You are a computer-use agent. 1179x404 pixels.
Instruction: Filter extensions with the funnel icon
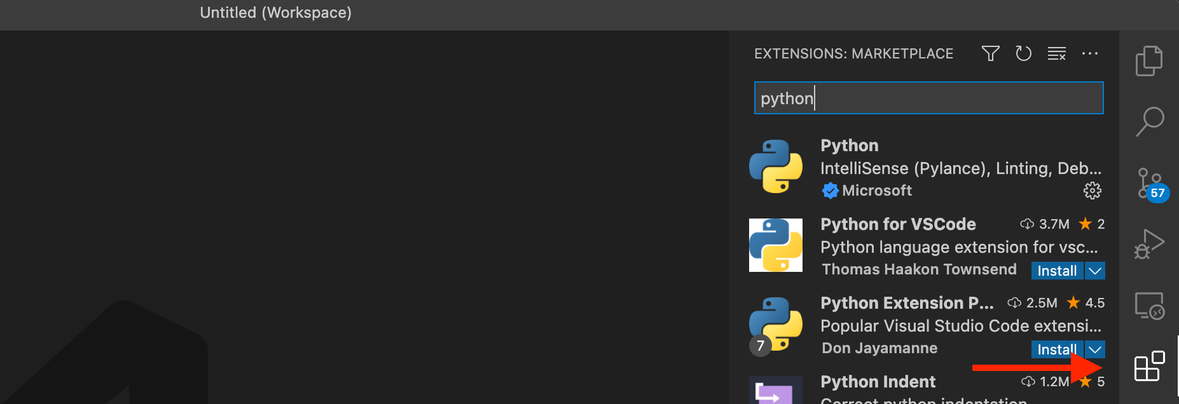coord(990,53)
